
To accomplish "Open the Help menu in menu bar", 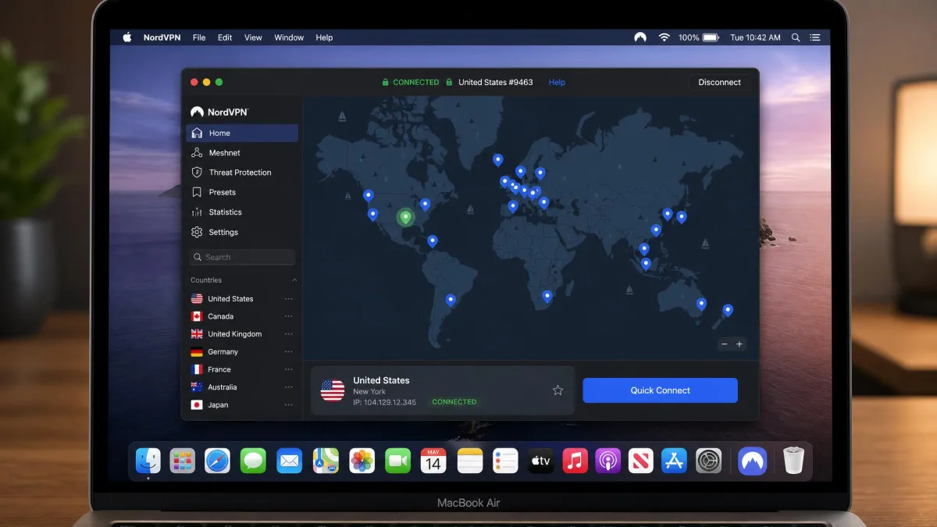I will [x=324, y=37].
